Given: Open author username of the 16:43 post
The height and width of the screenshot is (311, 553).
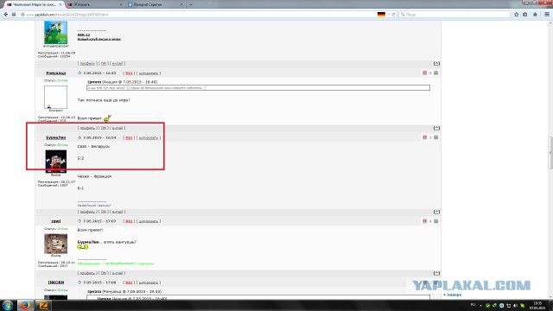Looking at the screenshot, I should click(x=55, y=73).
